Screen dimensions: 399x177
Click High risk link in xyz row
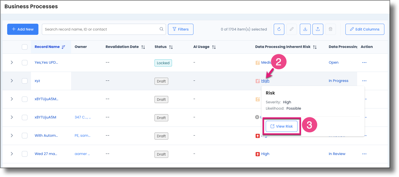[x=265, y=81]
